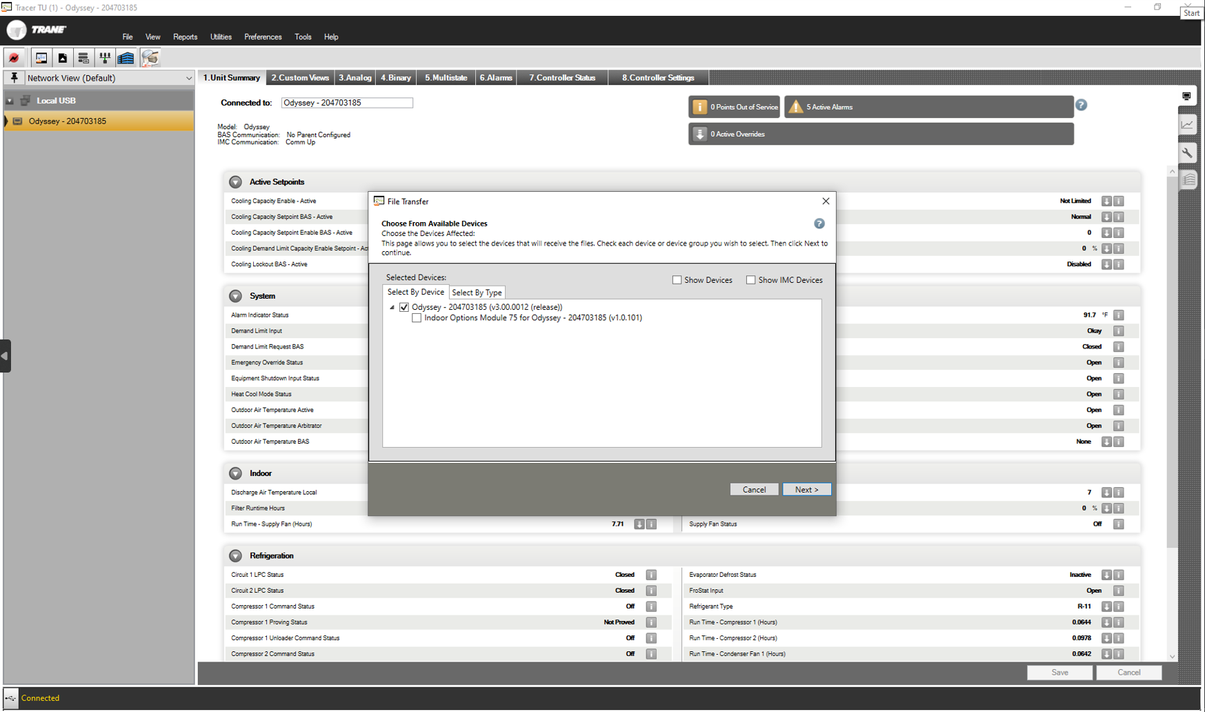
Task: Click override arrow for Cooling Capacity Enable
Action: [1106, 201]
